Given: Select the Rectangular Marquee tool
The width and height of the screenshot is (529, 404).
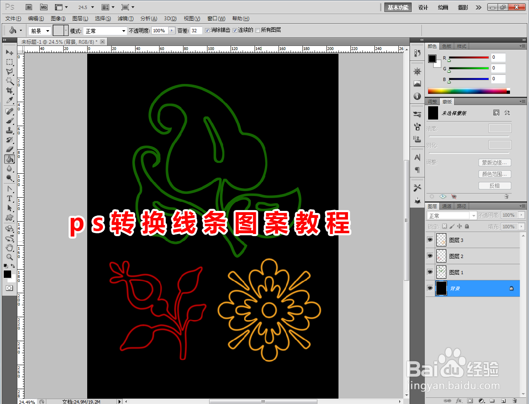Looking at the screenshot, I should click(x=10, y=62).
